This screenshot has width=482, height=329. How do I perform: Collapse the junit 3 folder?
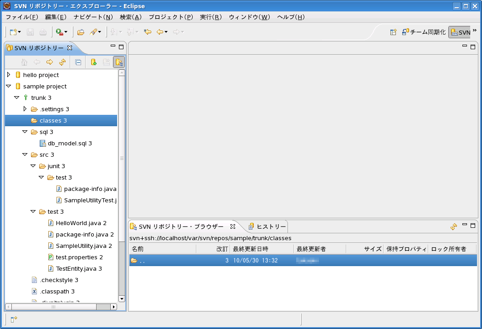[33, 166]
